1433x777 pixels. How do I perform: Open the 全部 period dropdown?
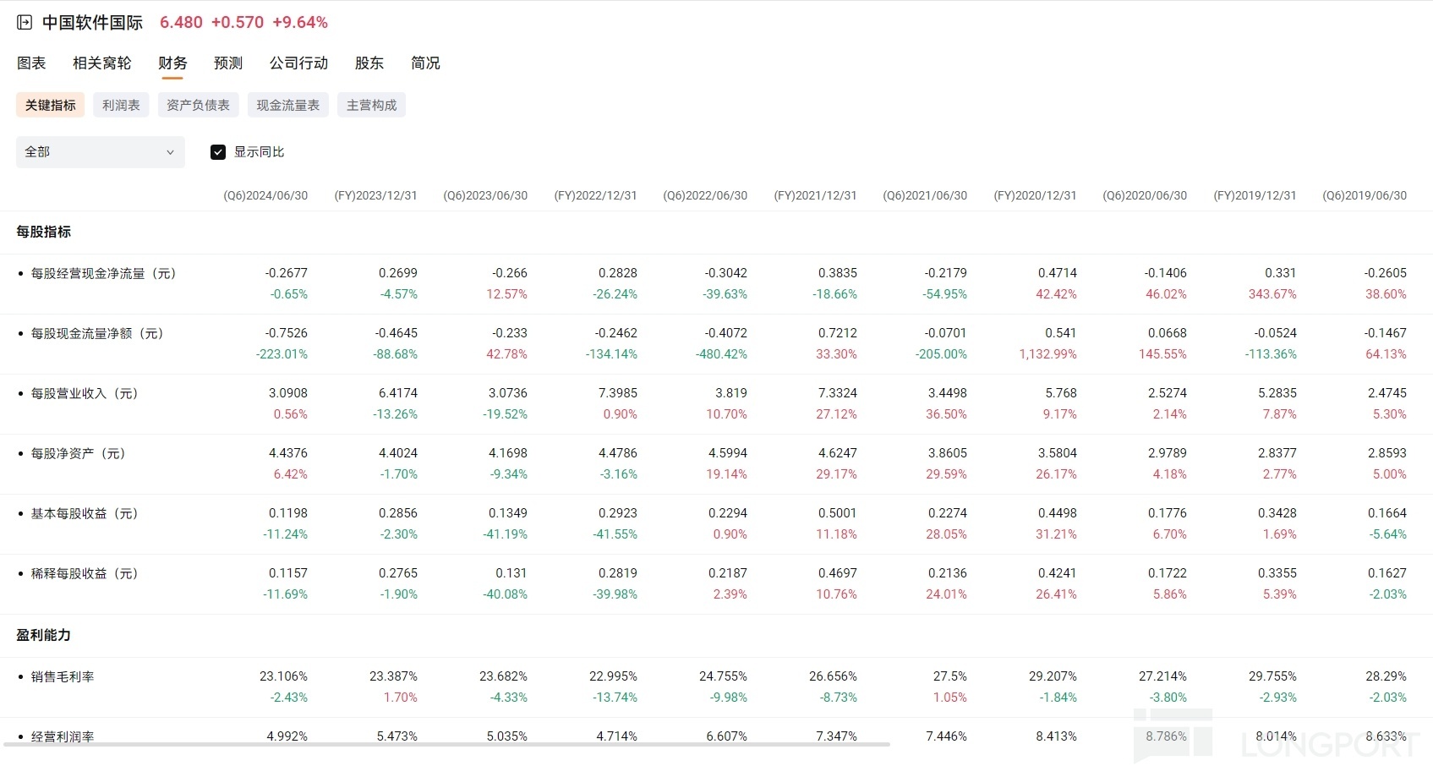[100, 152]
